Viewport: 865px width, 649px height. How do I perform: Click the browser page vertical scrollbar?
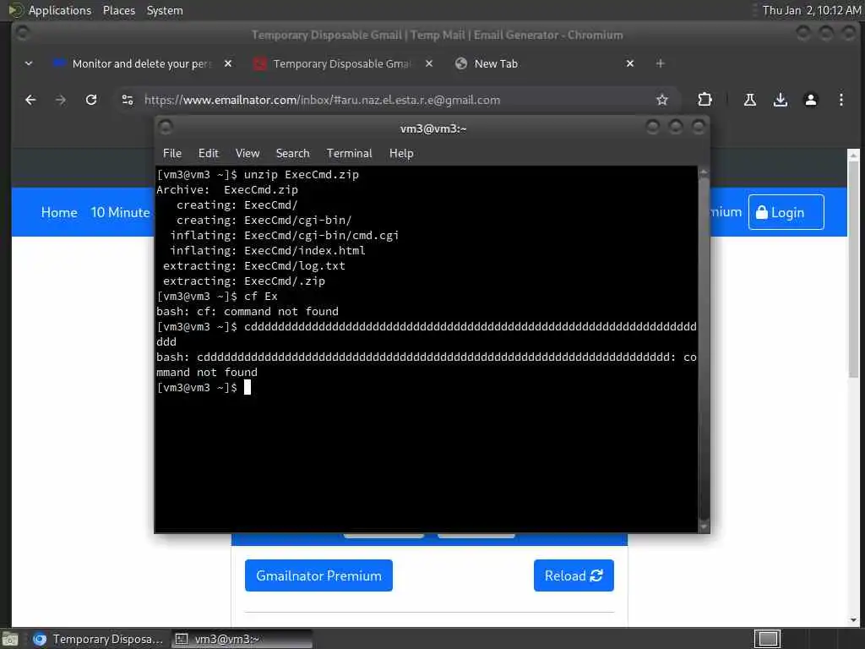pos(853,270)
